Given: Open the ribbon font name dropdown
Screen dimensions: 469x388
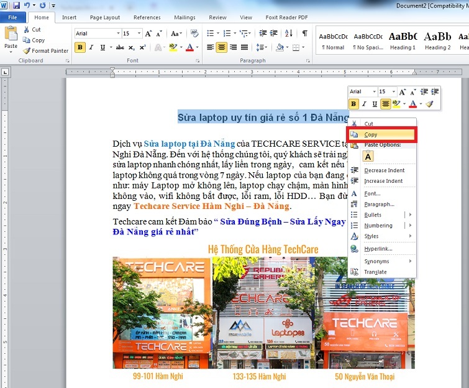Looking at the screenshot, I should (x=119, y=34).
